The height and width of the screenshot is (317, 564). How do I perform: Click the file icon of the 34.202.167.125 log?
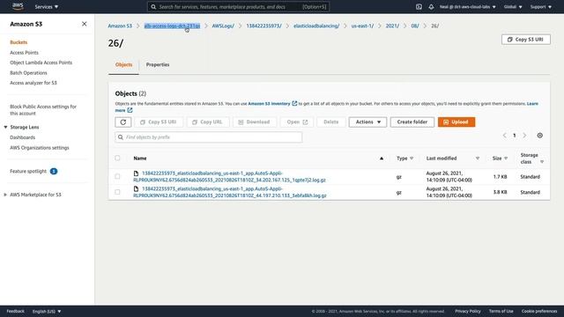pos(136,173)
